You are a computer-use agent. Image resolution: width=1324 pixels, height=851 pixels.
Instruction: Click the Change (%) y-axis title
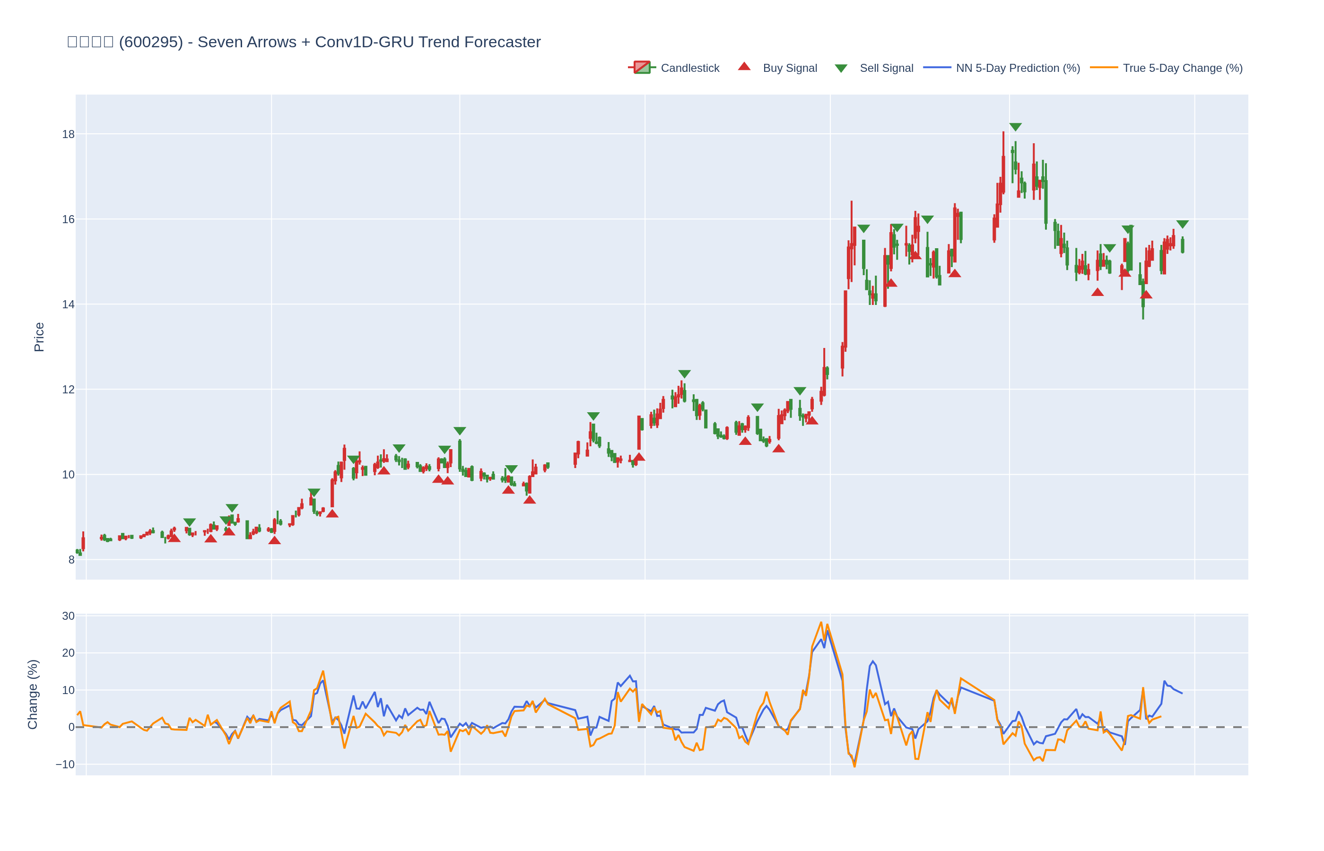coord(33,694)
